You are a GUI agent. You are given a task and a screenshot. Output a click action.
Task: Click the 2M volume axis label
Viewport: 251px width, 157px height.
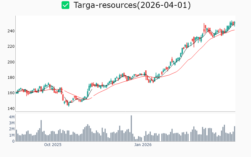12,129
